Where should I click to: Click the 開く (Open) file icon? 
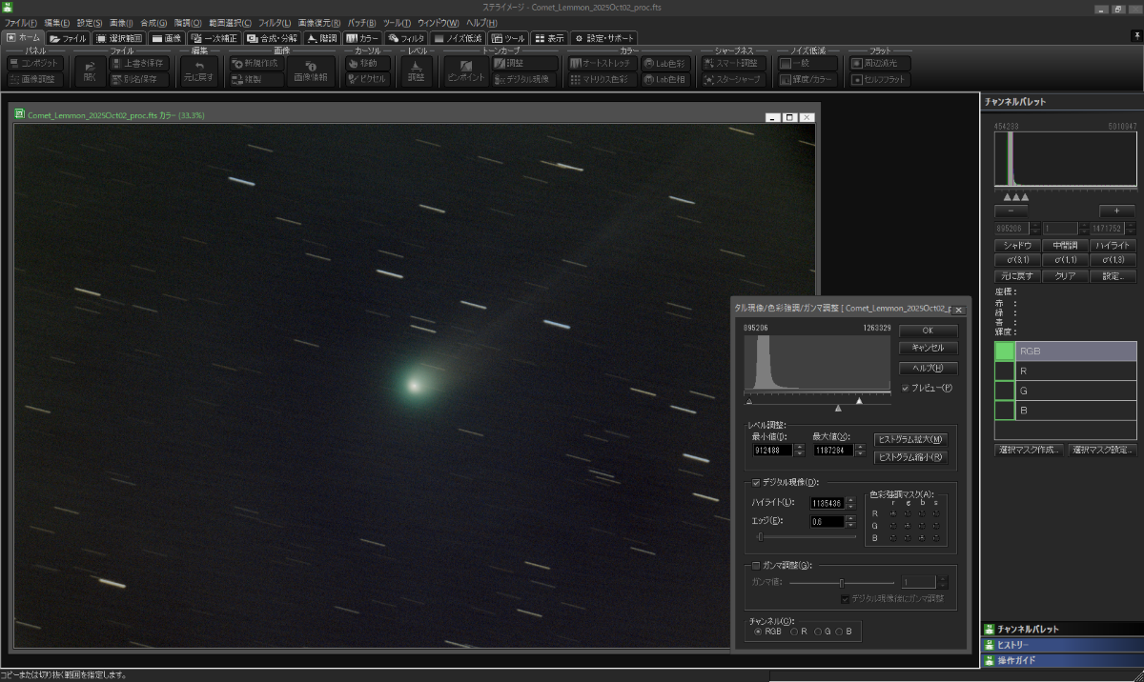click(x=91, y=70)
